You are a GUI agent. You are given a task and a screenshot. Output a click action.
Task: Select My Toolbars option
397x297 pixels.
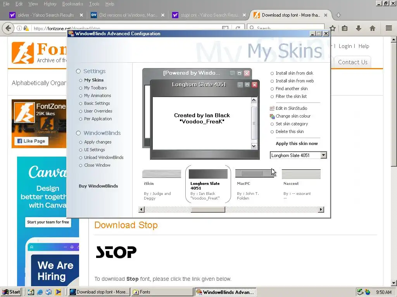[x=95, y=88]
